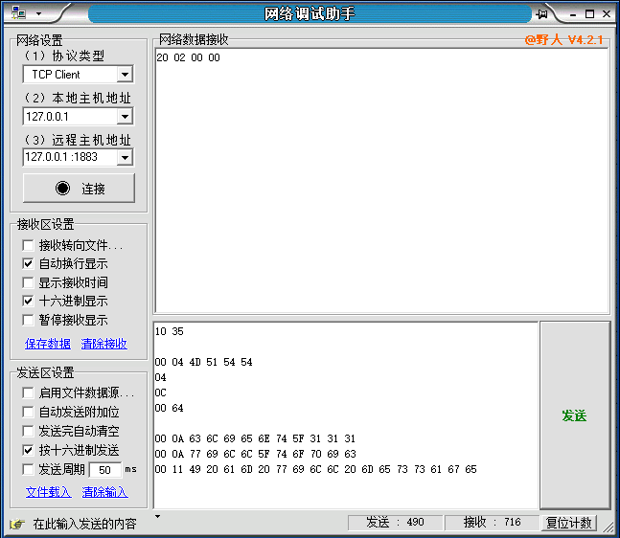Toggle the pin window icon
This screenshot has width=620, height=538.
coord(542,14)
